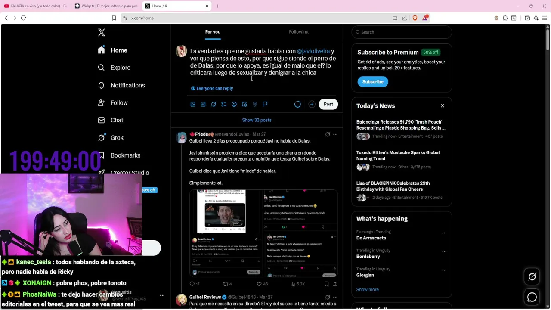Click Show more under What's happening
Image resolution: width=551 pixels, height=310 pixels.
coord(367,290)
